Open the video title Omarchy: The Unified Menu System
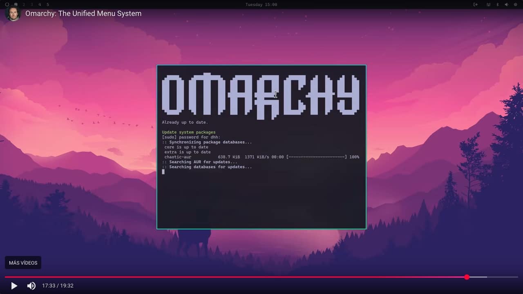This screenshot has width=523, height=294. pyautogui.click(x=83, y=13)
